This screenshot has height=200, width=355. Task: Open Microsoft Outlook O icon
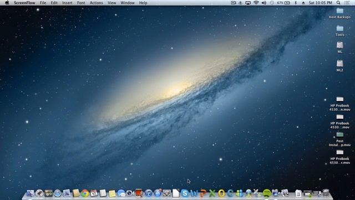point(221,193)
